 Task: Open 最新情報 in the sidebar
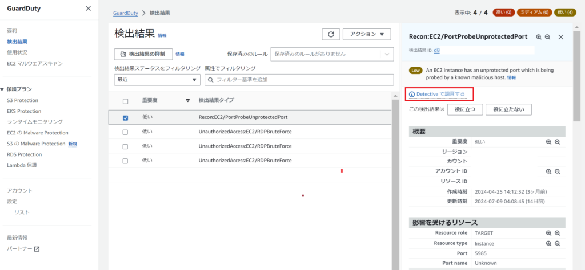[17, 238]
